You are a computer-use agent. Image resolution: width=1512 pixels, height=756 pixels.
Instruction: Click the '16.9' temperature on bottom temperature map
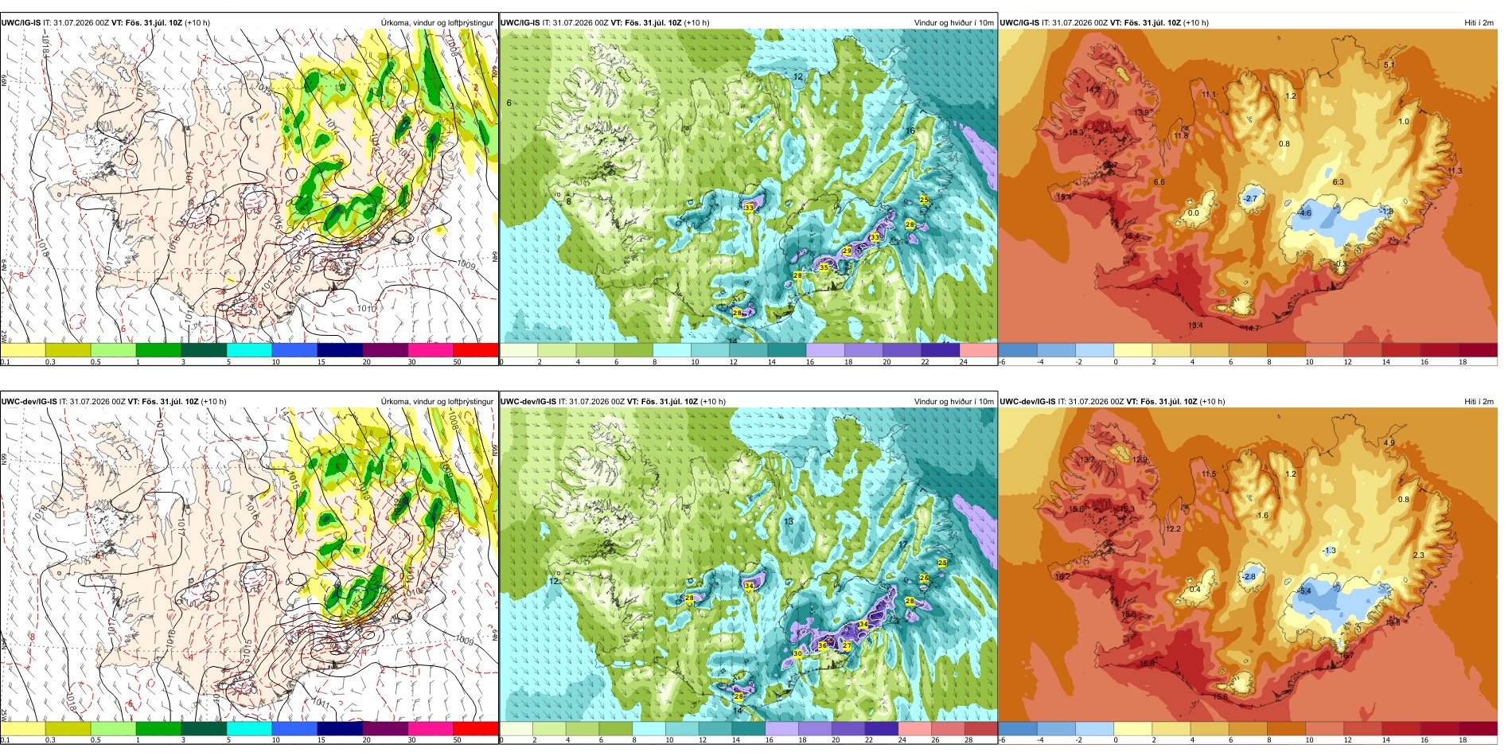click(x=1147, y=663)
